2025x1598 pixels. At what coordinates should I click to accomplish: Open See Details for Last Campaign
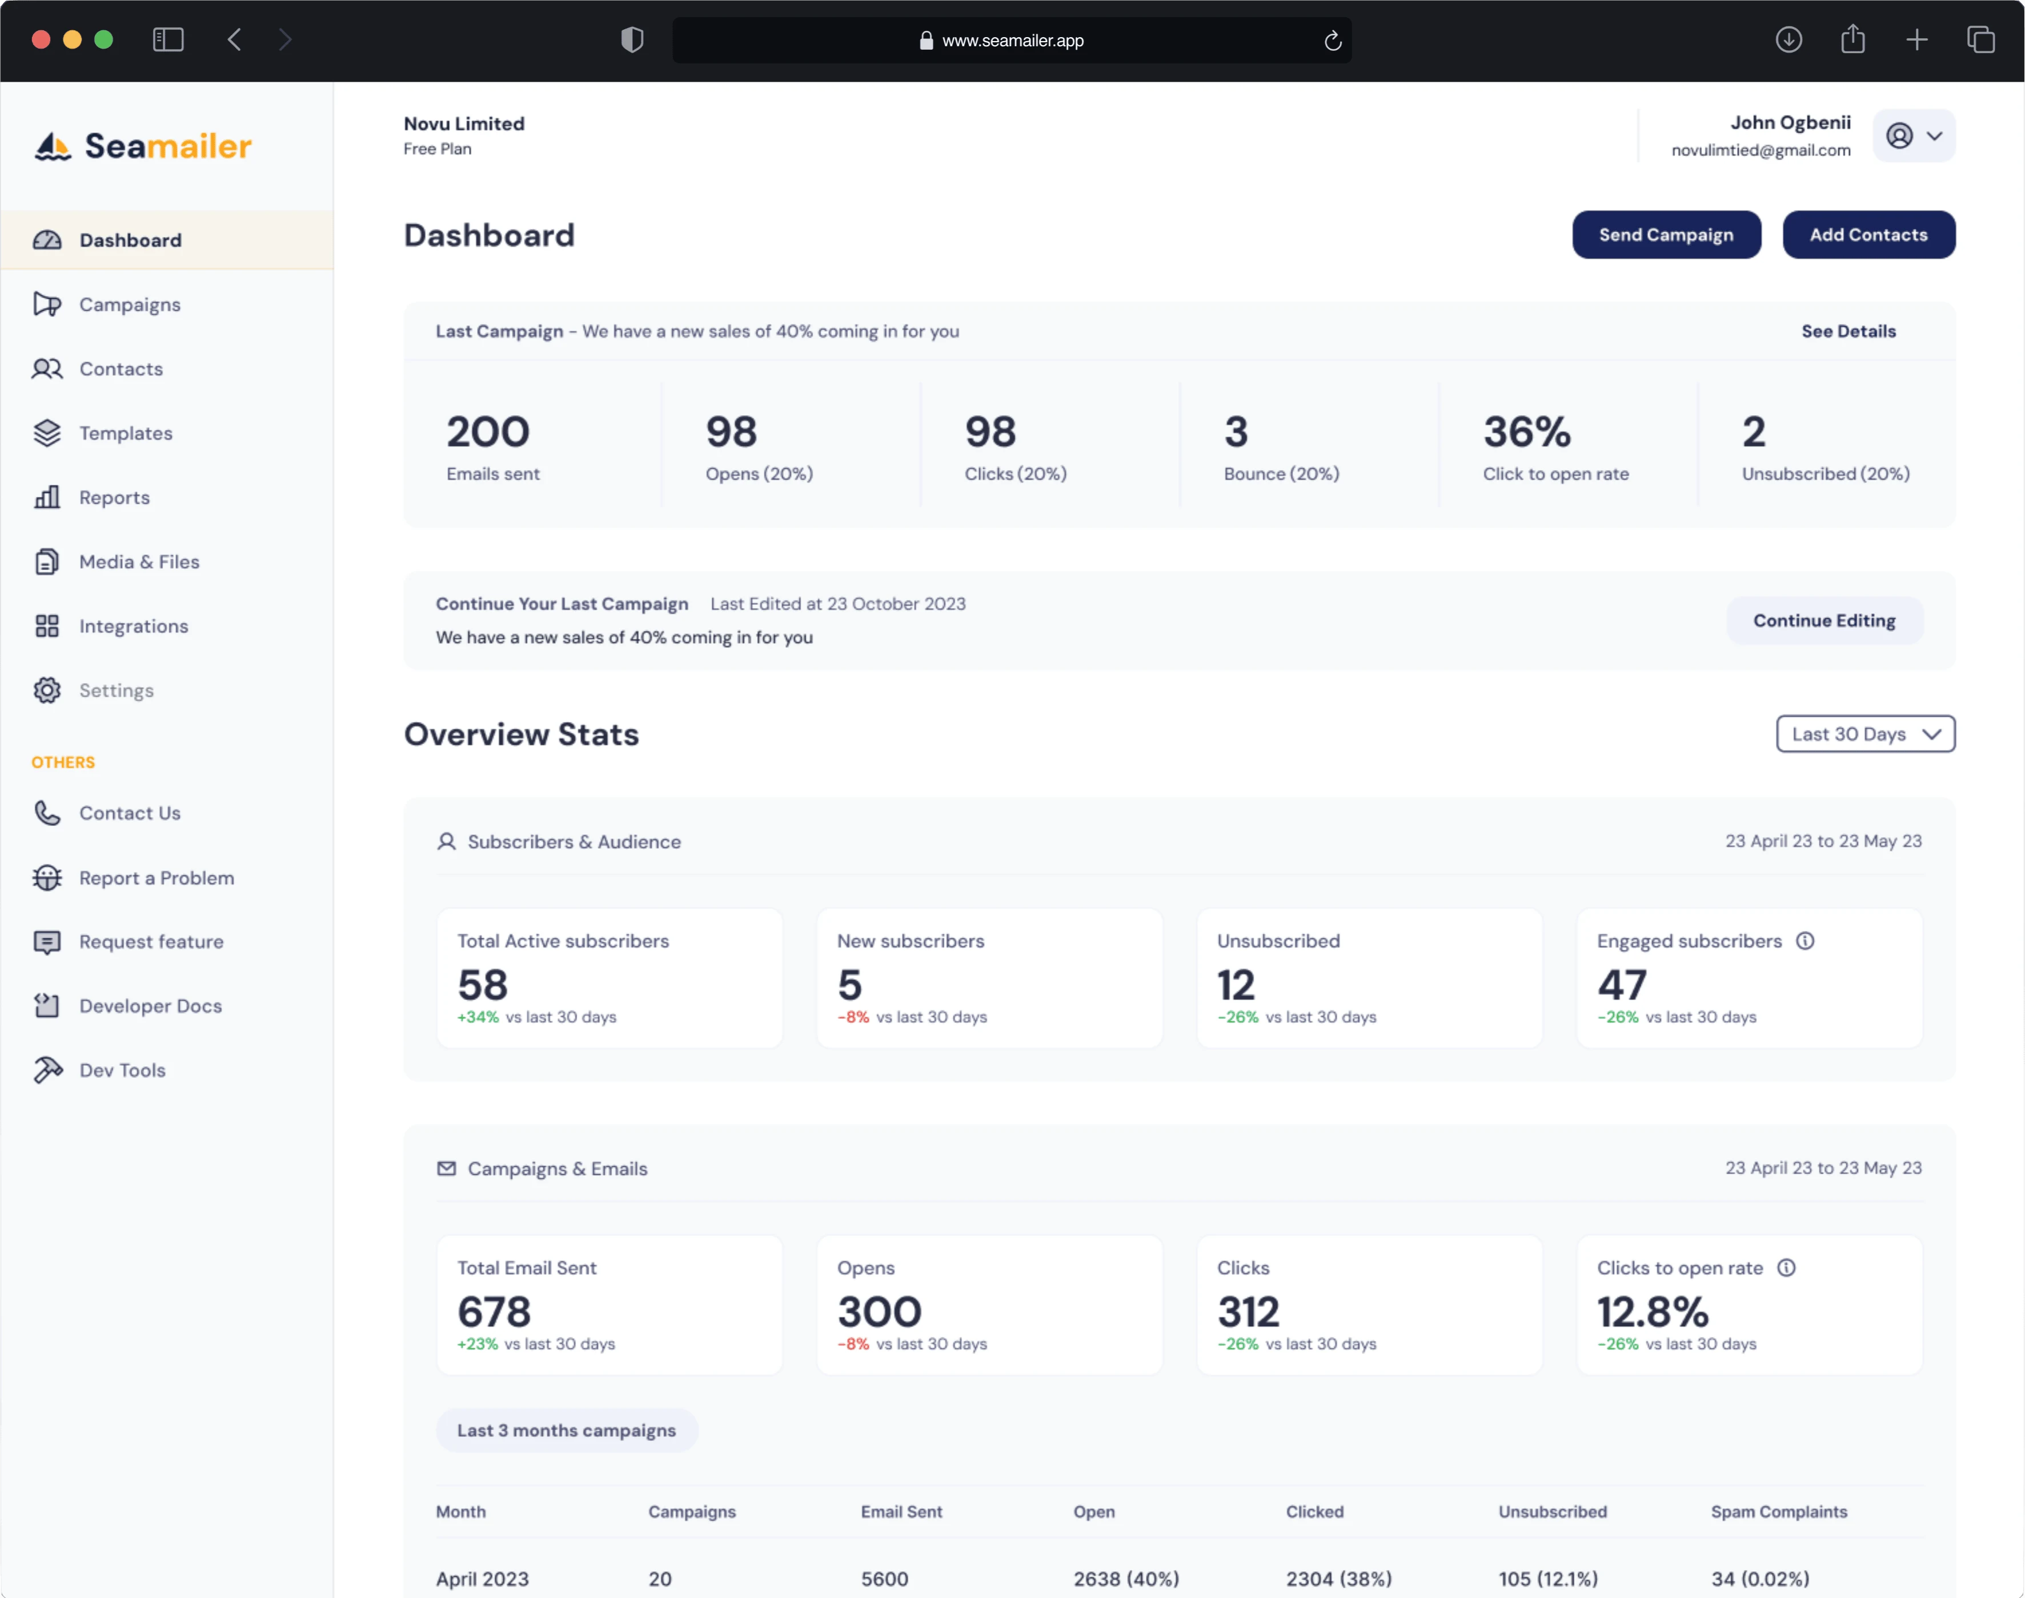[x=1848, y=330]
